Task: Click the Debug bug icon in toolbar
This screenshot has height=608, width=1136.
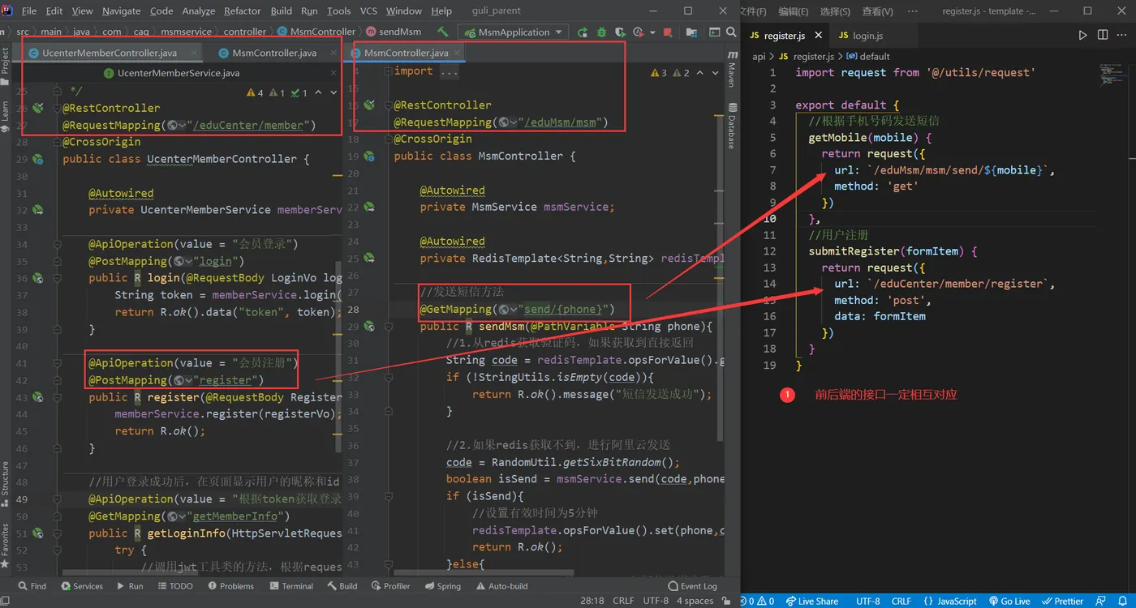Action: pyautogui.click(x=601, y=32)
